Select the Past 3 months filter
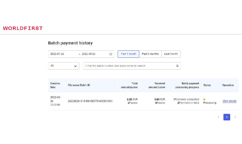 (150, 54)
